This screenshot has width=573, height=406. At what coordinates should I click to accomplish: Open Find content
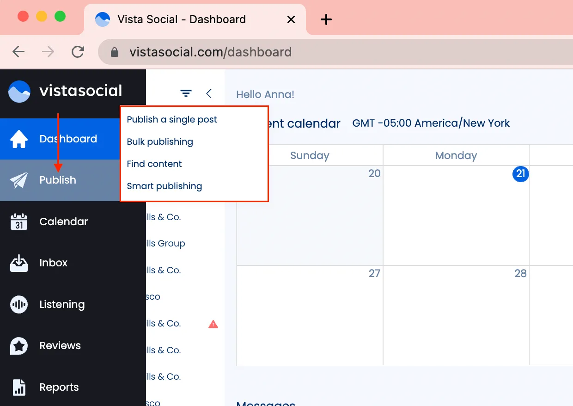(154, 164)
